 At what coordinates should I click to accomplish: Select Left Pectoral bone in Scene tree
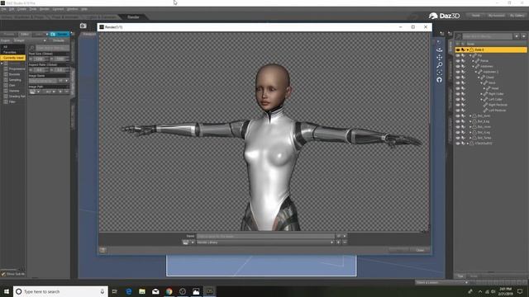[497, 111]
